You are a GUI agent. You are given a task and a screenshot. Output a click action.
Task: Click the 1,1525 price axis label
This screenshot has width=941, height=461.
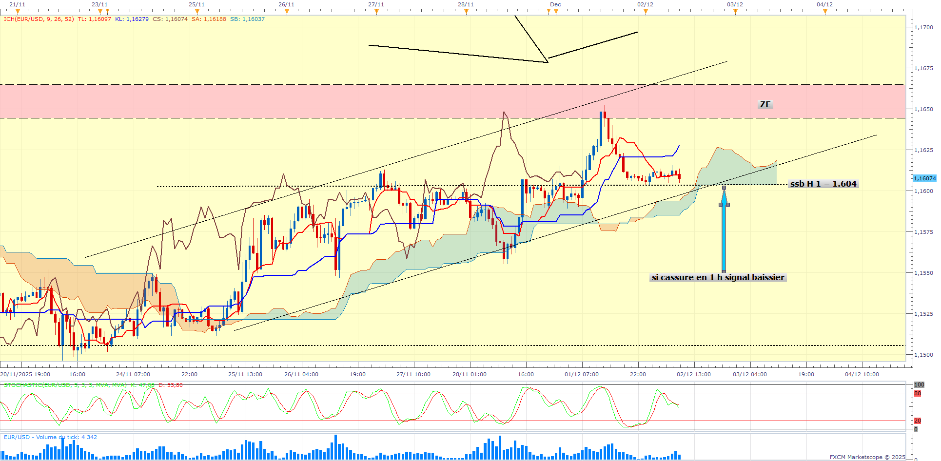point(924,314)
